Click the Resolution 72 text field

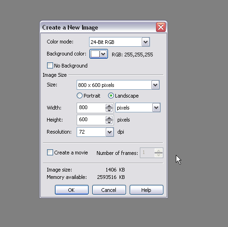pyautogui.click(x=91, y=132)
